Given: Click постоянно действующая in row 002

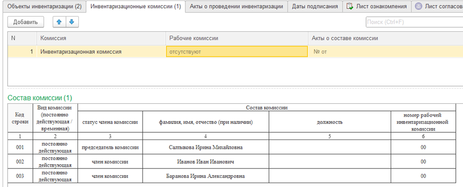Looking at the screenshot, I should 56,162.
